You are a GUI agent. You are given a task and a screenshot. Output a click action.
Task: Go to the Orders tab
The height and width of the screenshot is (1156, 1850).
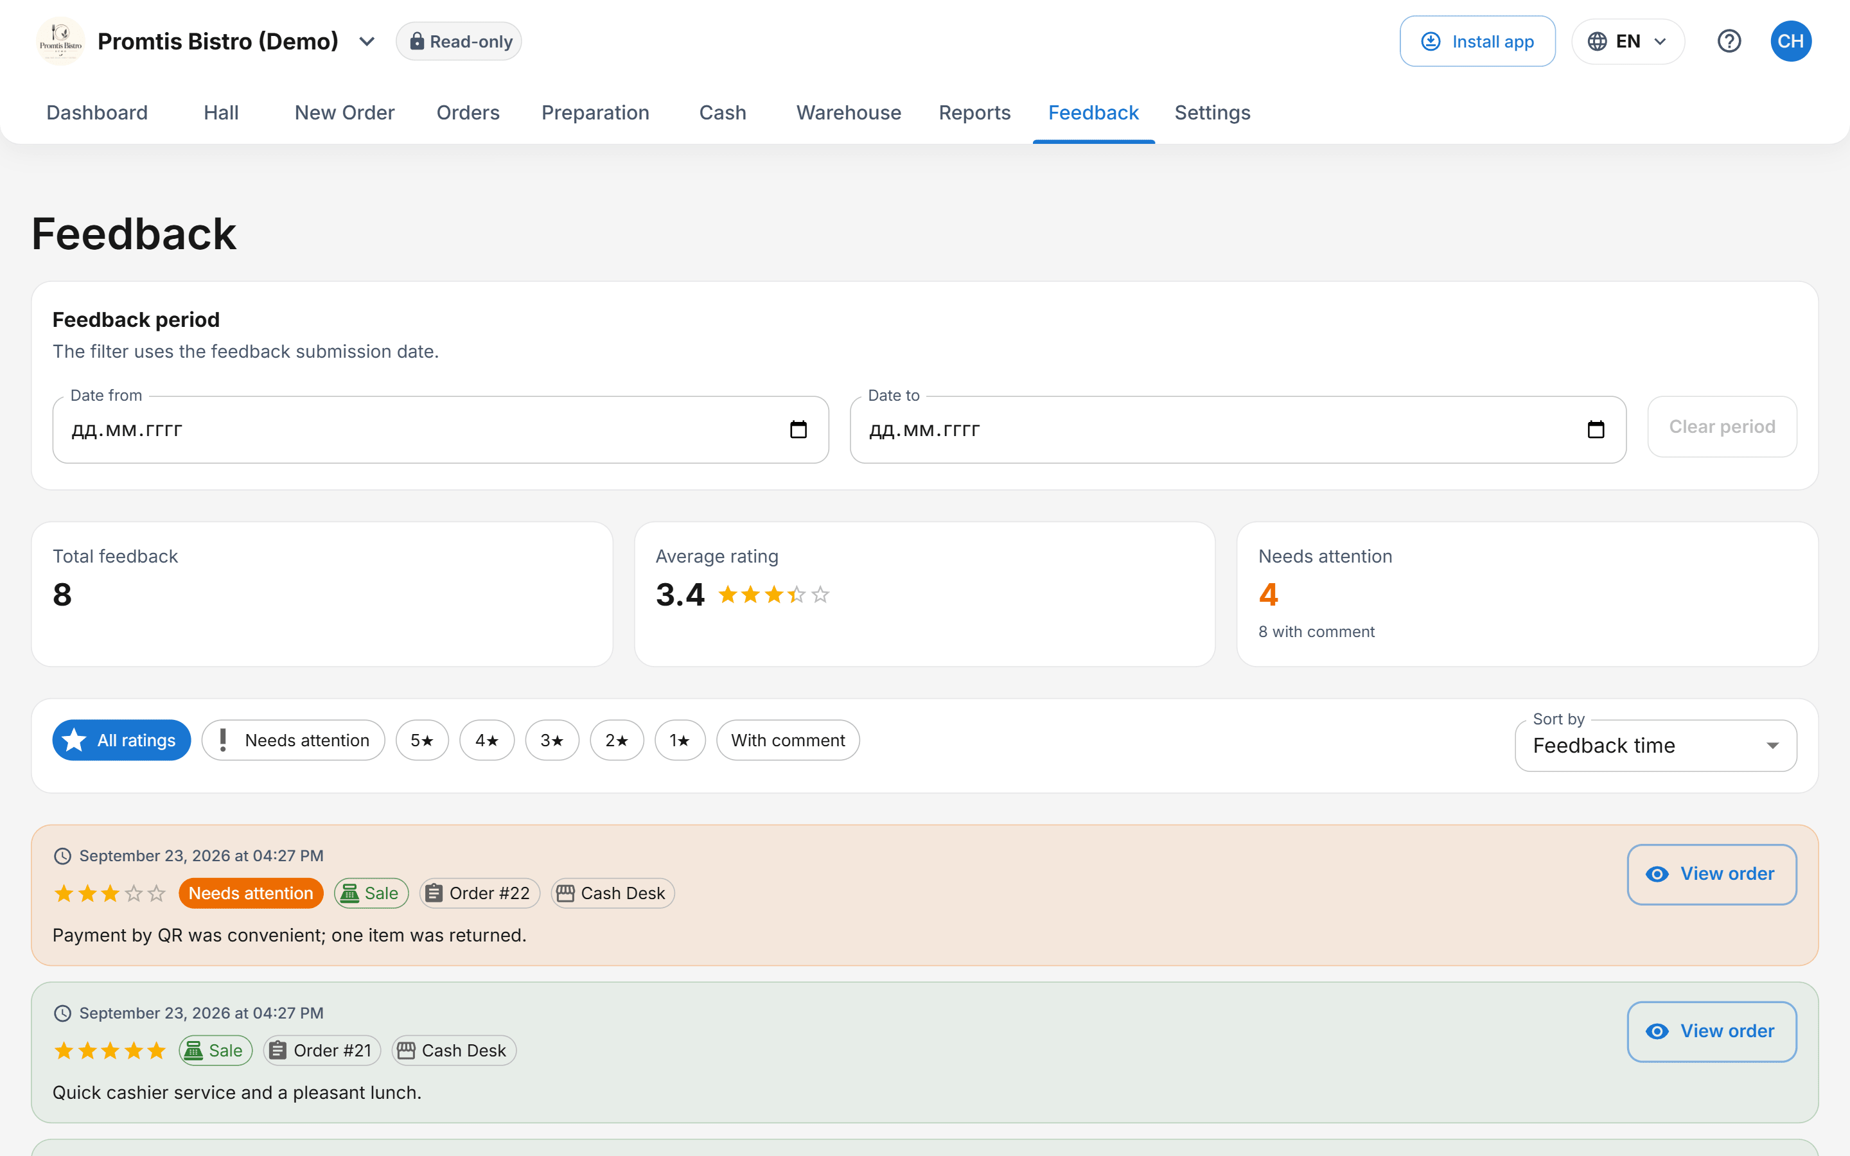click(468, 112)
